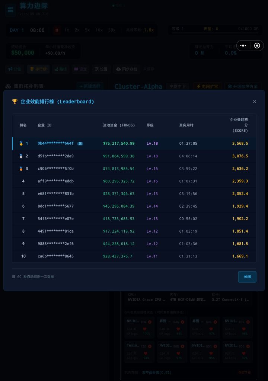268x381 pixels.
Task: Click the server logo icon beside 算力边际
Action: pos(10,10)
